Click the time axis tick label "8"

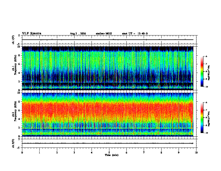coord(161,153)
